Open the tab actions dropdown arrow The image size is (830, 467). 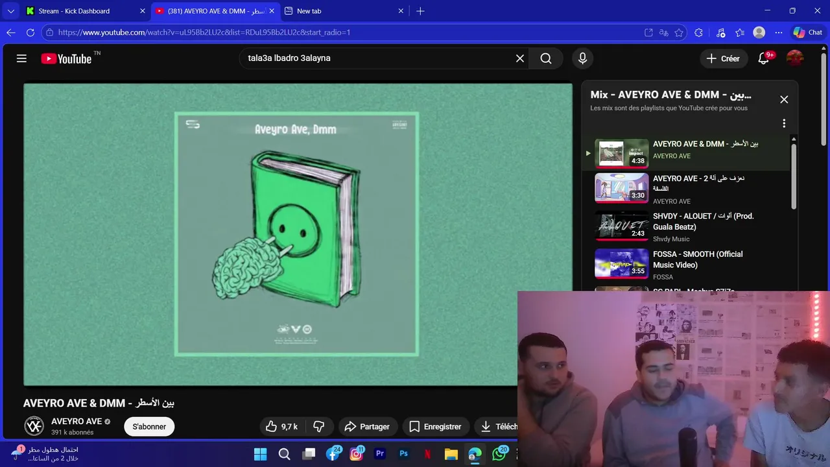(11, 11)
